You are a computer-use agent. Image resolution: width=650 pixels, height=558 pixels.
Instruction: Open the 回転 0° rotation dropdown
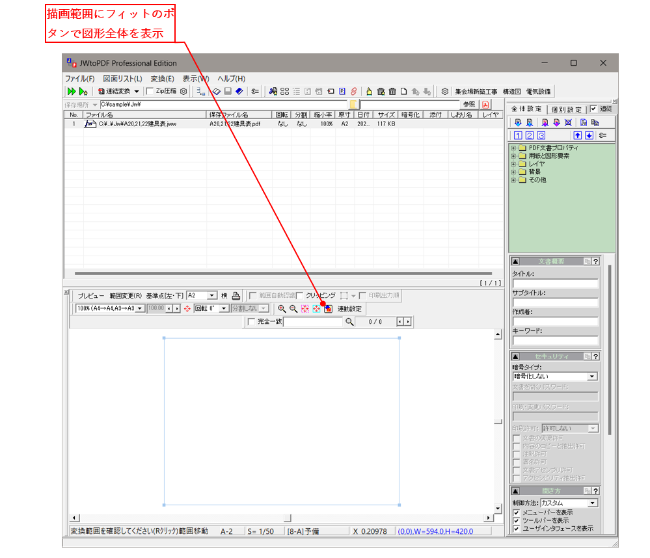click(224, 309)
